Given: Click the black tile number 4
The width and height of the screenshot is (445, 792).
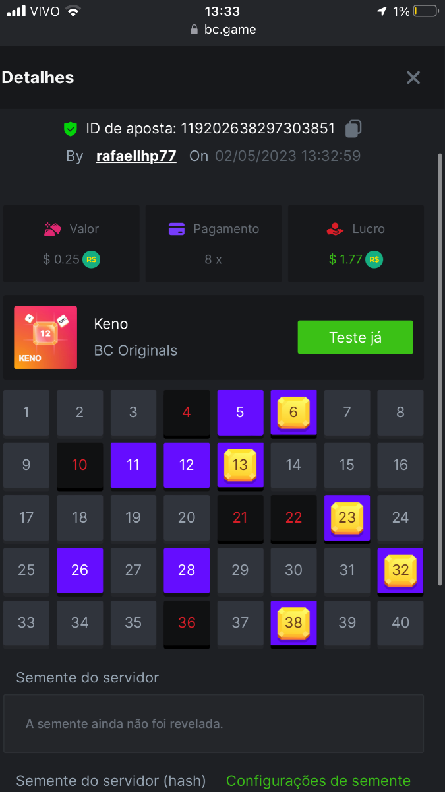Looking at the screenshot, I should [187, 412].
